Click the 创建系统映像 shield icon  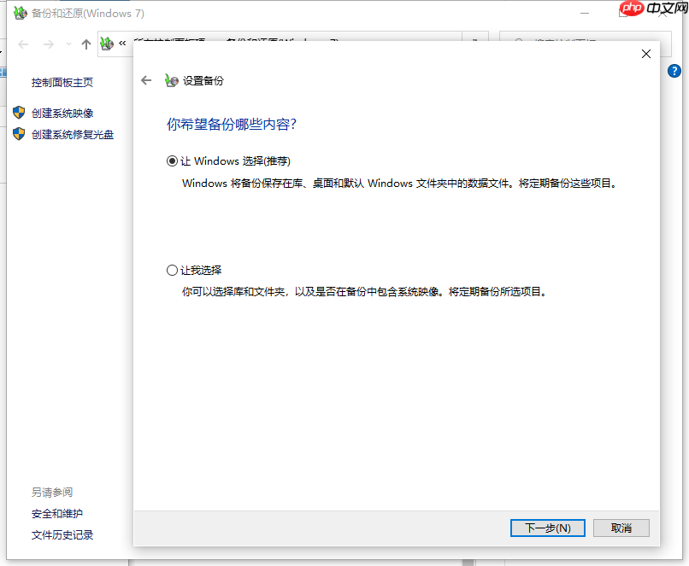(19, 112)
